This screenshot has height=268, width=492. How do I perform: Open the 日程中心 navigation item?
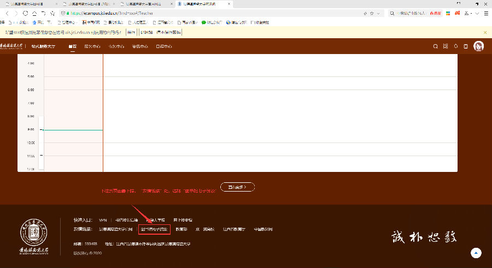(164, 46)
